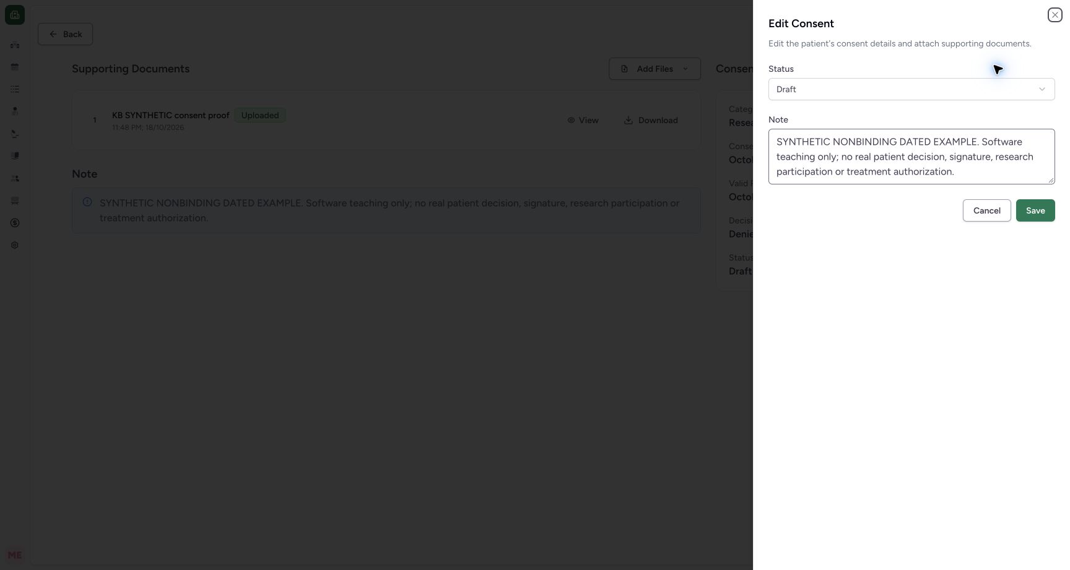Click the 11:48 PM; 18/10/2026 timestamp
The height and width of the screenshot is (570, 1070).
coord(148,127)
